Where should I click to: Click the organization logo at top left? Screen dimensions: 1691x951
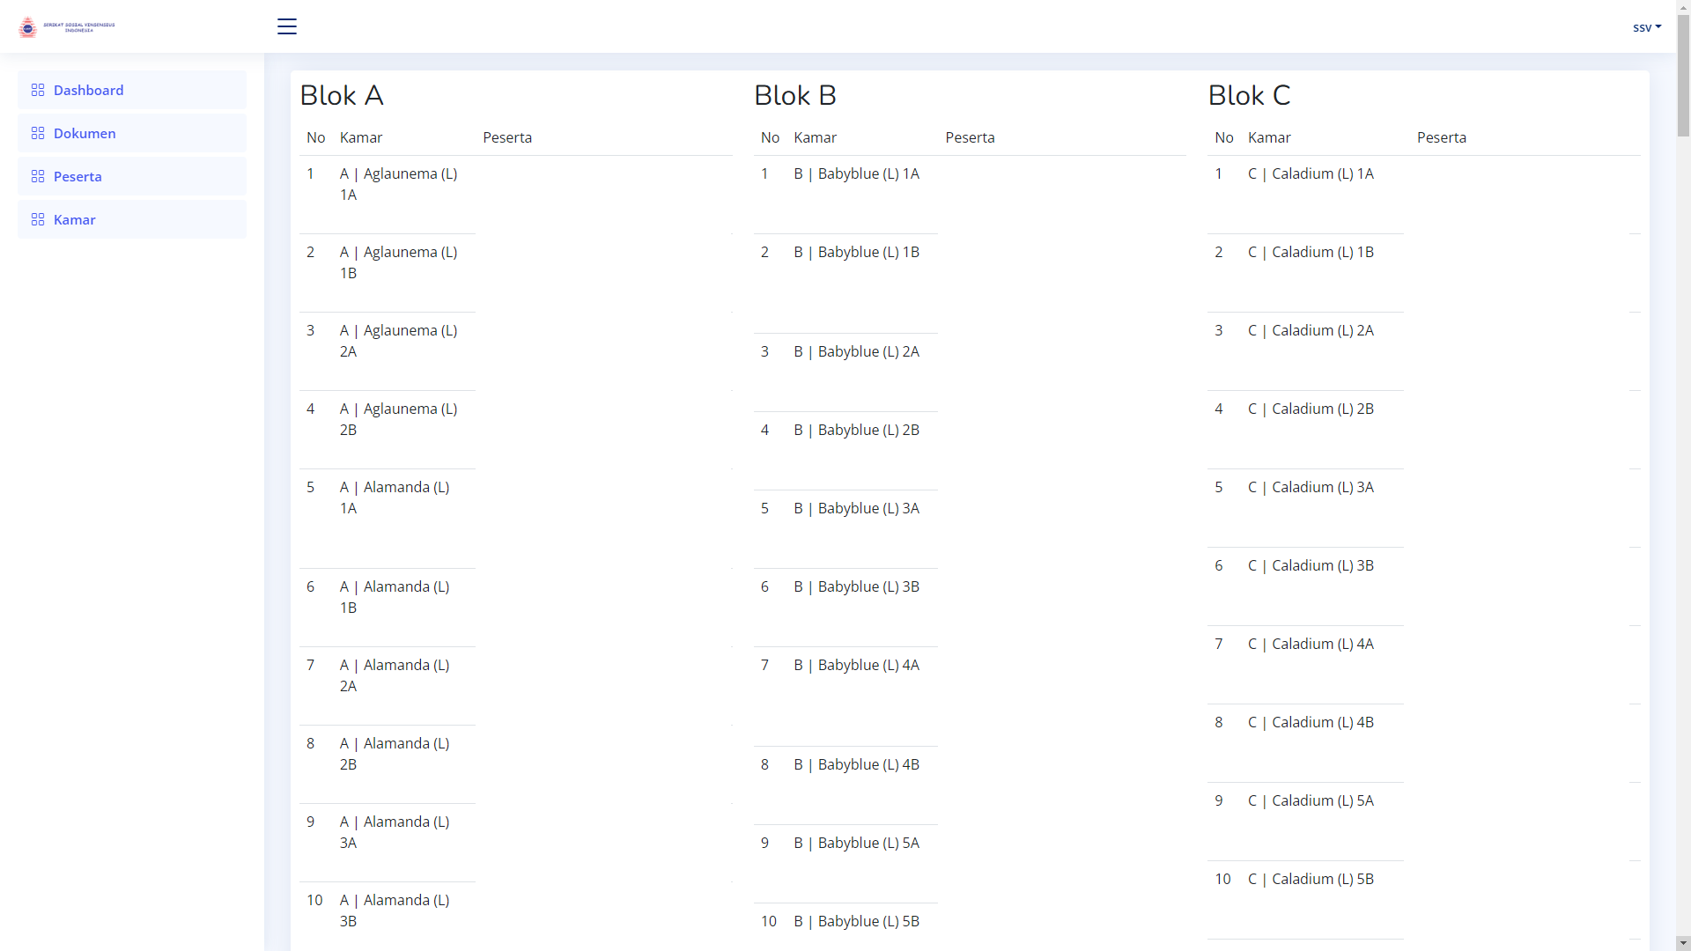tap(67, 26)
